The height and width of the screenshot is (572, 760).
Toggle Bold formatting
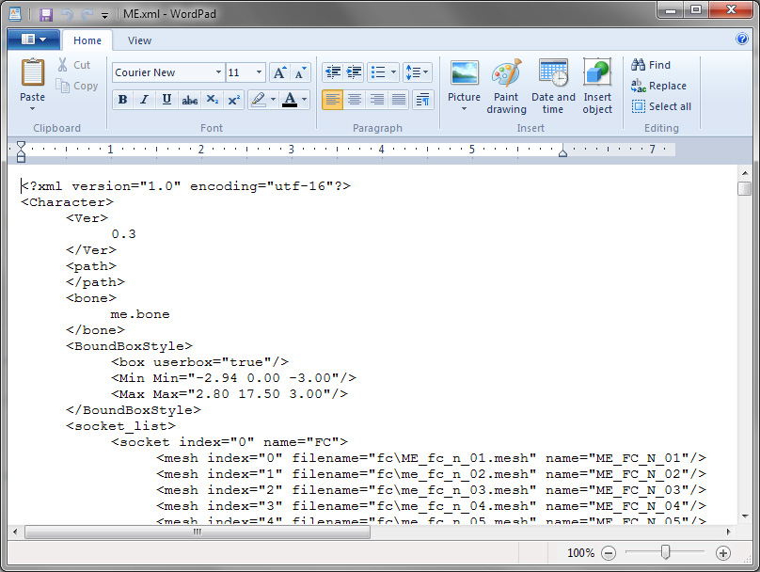[122, 100]
